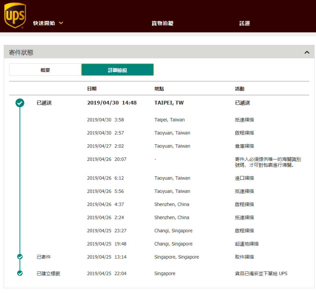Viewport: 316px width, 293px height.
Task: Open 貨物追蹤 in the top navigation
Action: (x=162, y=23)
